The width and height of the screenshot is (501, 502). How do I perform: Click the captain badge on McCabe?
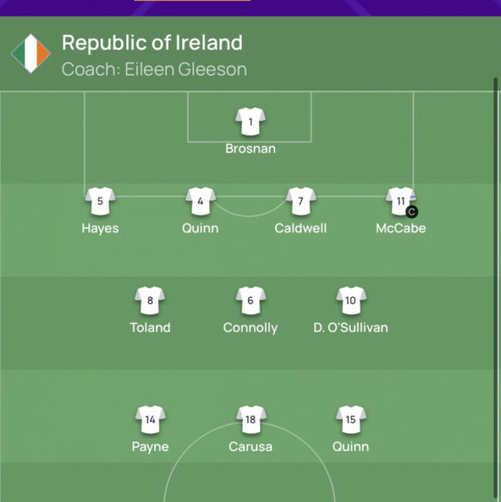412,211
